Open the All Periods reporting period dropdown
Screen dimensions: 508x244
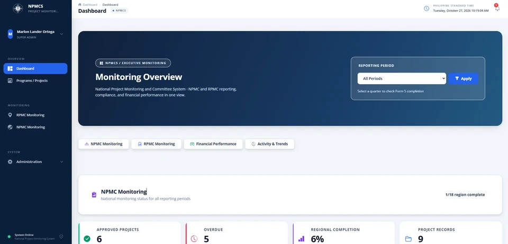pyautogui.click(x=402, y=78)
